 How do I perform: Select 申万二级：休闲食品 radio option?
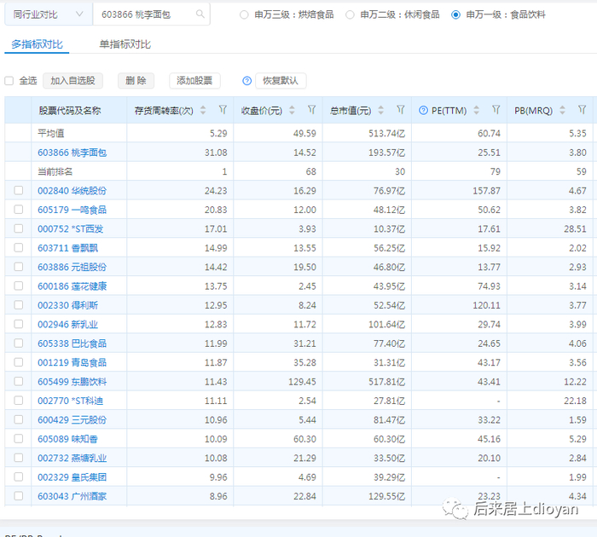point(350,14)
